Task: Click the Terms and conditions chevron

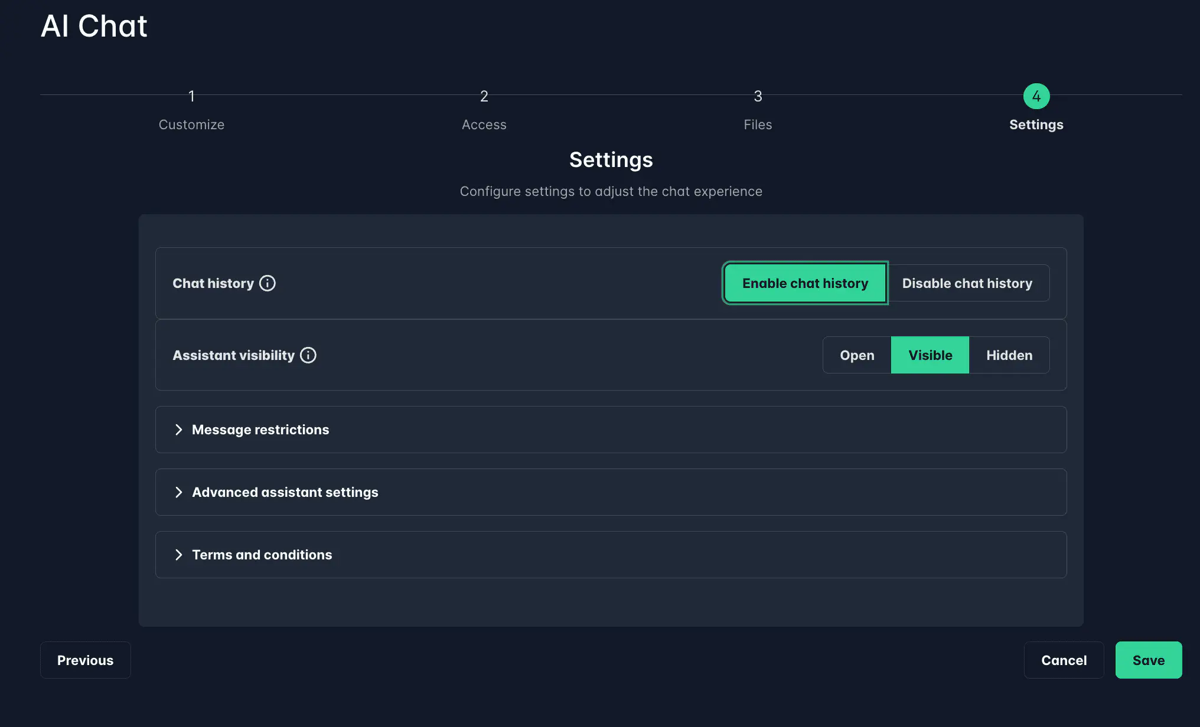Action: pyautogui.click(x=178, y=555)
